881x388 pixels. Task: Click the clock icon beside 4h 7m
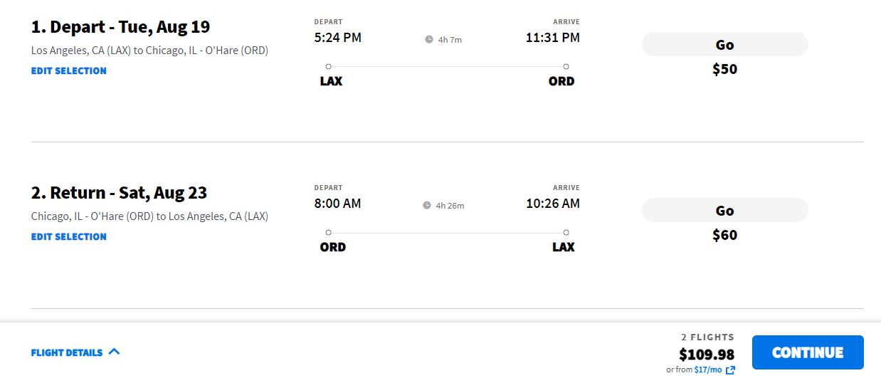pyautogui.click(x=429, y=40)
